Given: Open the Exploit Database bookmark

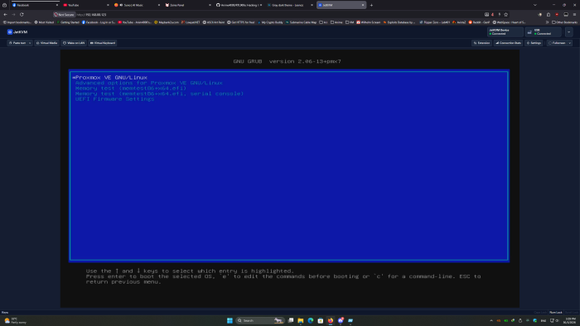Looking at the screenshot, I should coord(399,22).
